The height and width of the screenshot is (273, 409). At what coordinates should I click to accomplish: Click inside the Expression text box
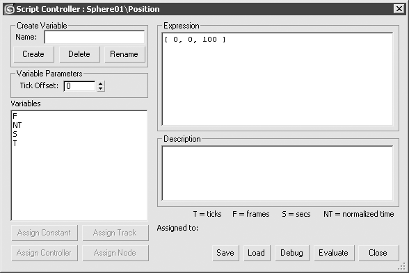point(278,79)
